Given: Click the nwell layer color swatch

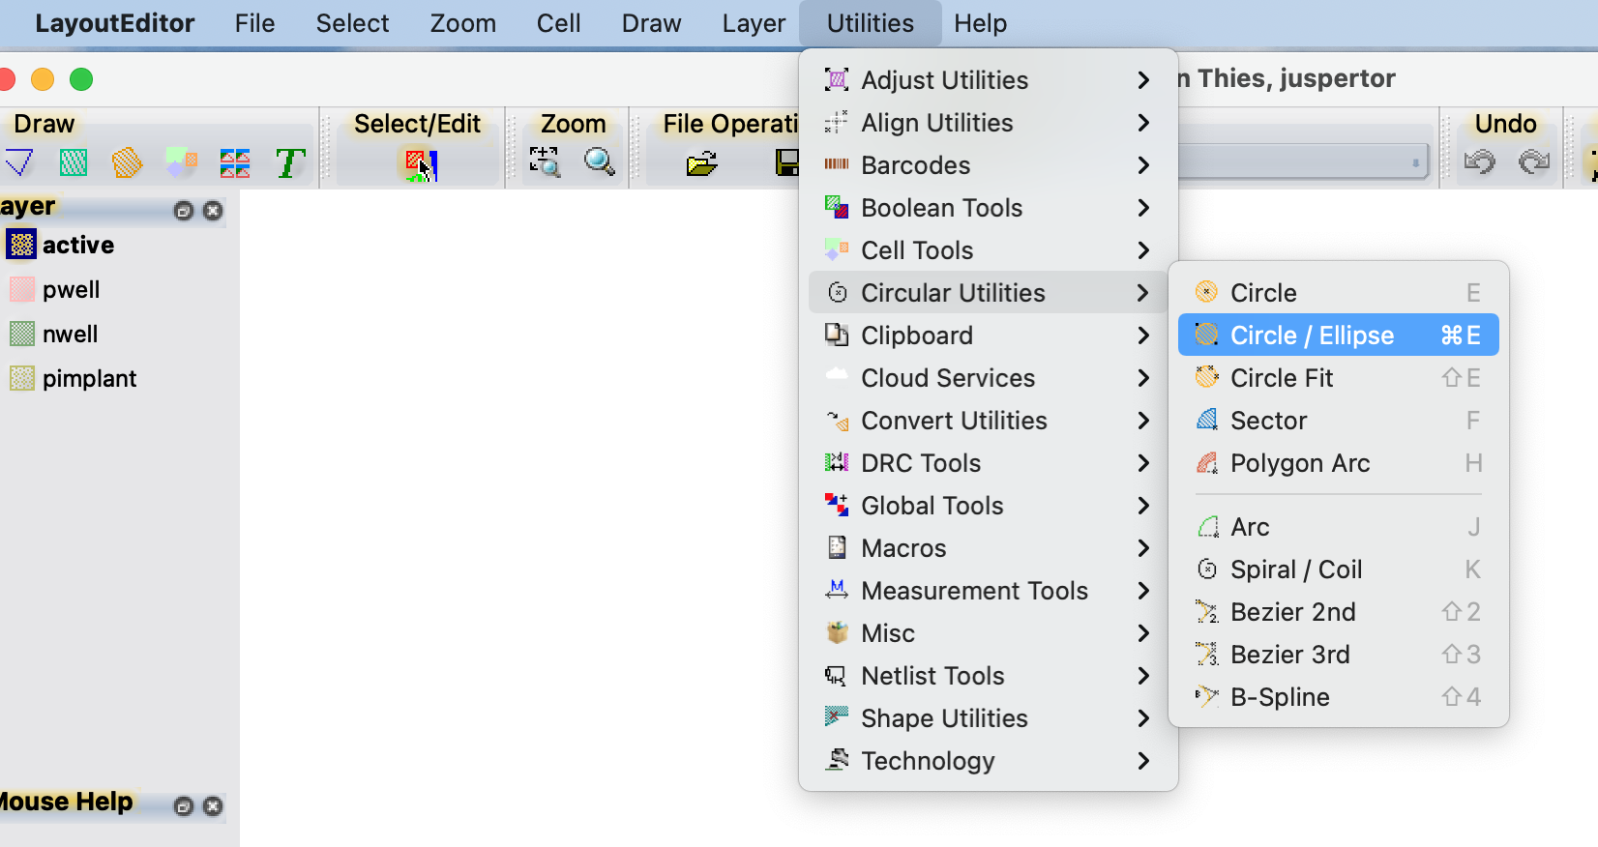Looking at the screenshot, I should point(21,334).
